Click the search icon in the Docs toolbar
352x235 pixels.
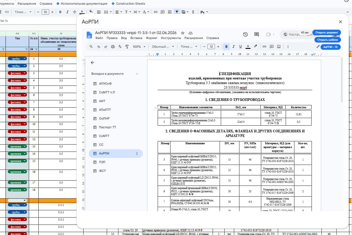(91, 47)
